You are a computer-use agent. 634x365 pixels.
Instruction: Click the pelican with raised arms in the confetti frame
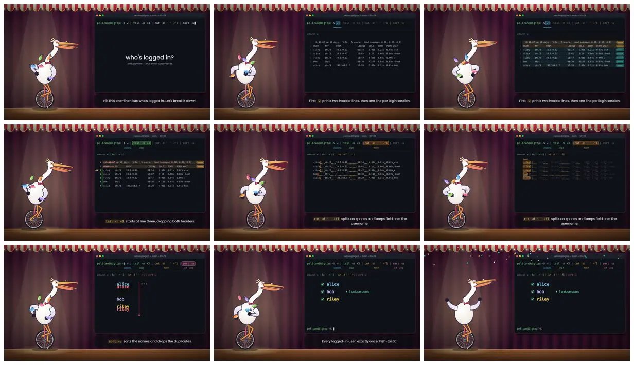[469, 314]
